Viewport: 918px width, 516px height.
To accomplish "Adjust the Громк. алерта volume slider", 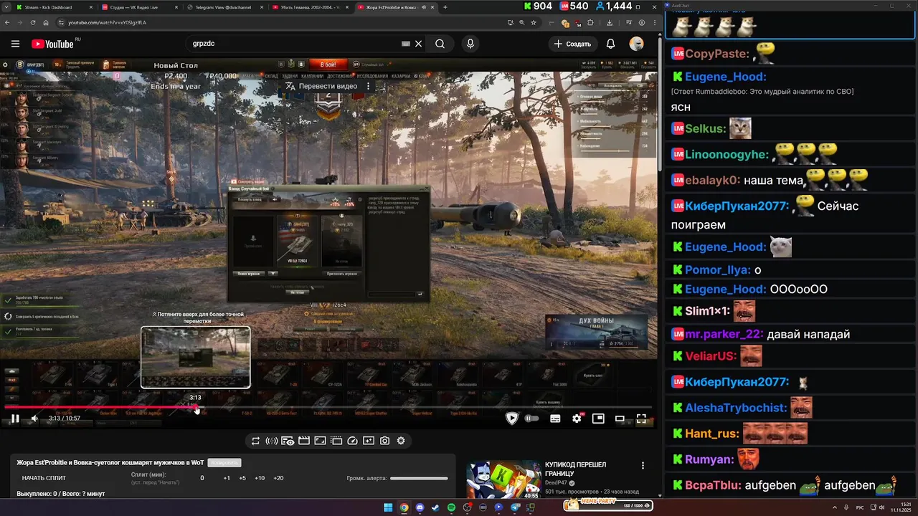I will click(419, 478).
